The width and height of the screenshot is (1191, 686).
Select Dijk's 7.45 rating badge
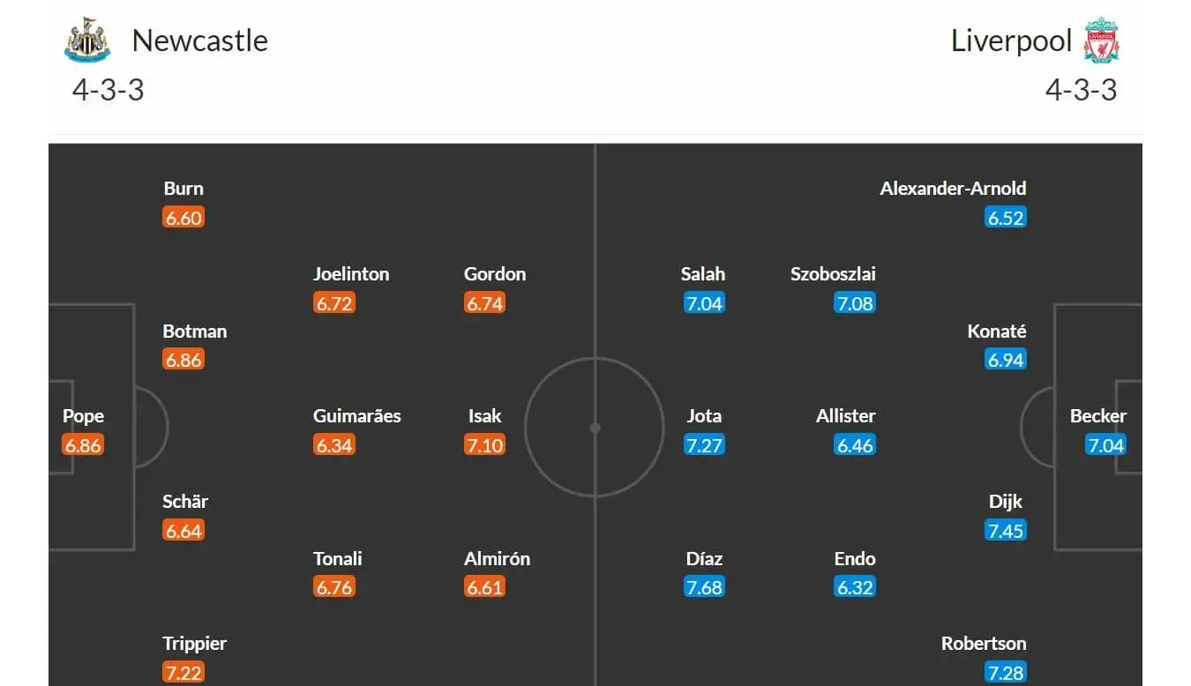click(1006, 531)
